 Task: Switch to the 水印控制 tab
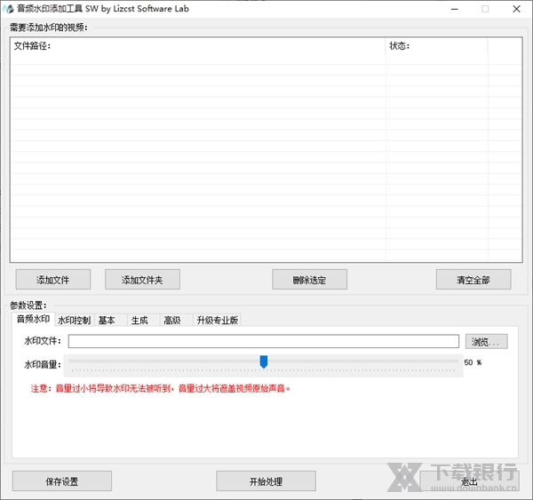75,320
